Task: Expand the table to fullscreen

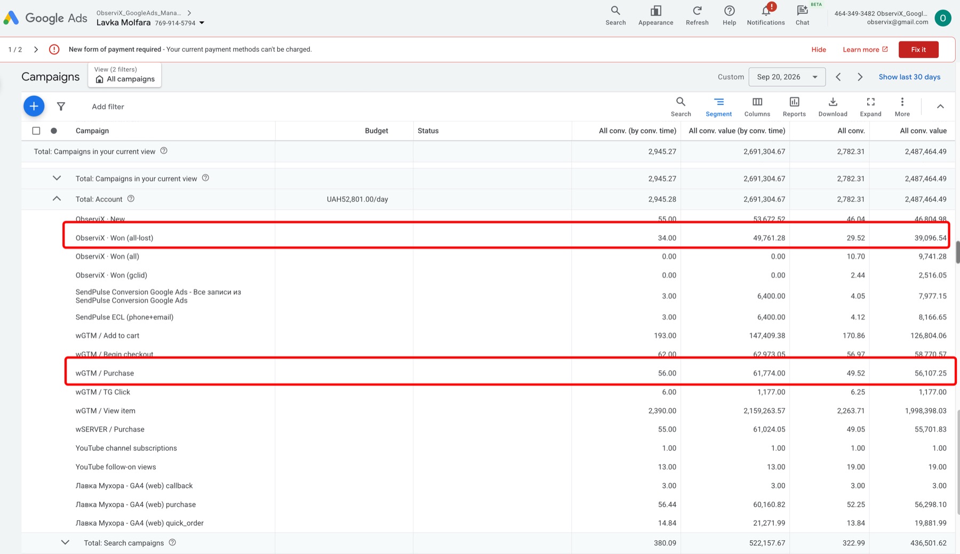Action: (870, 106)
